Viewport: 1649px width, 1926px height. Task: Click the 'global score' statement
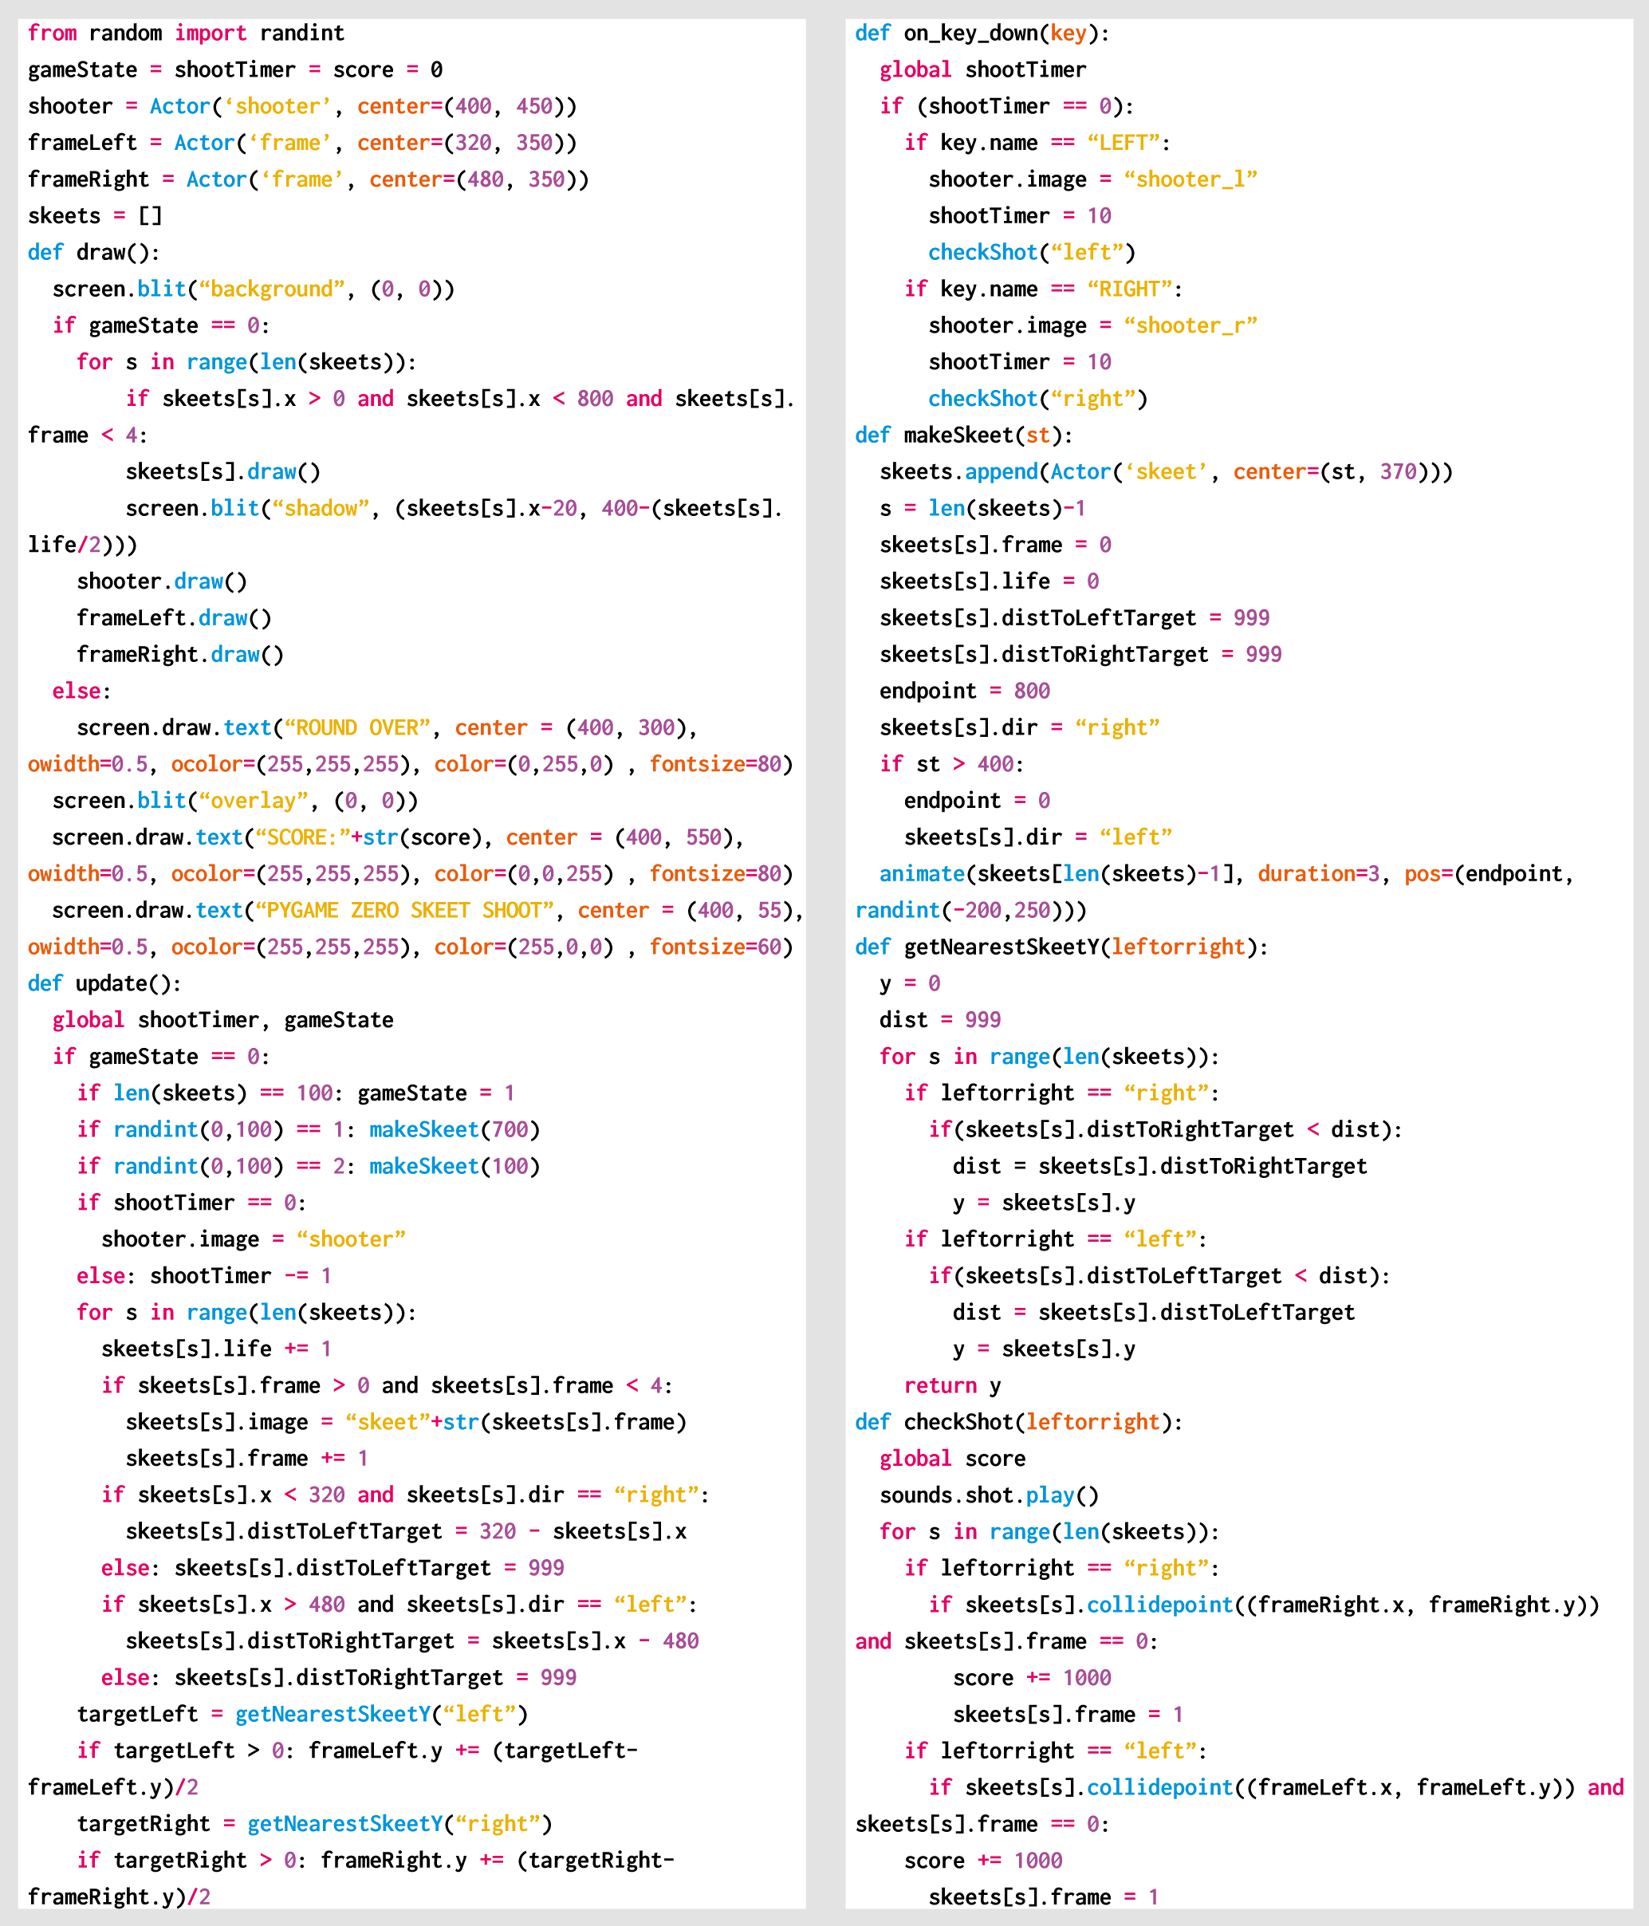click(x=952, y=1459)
